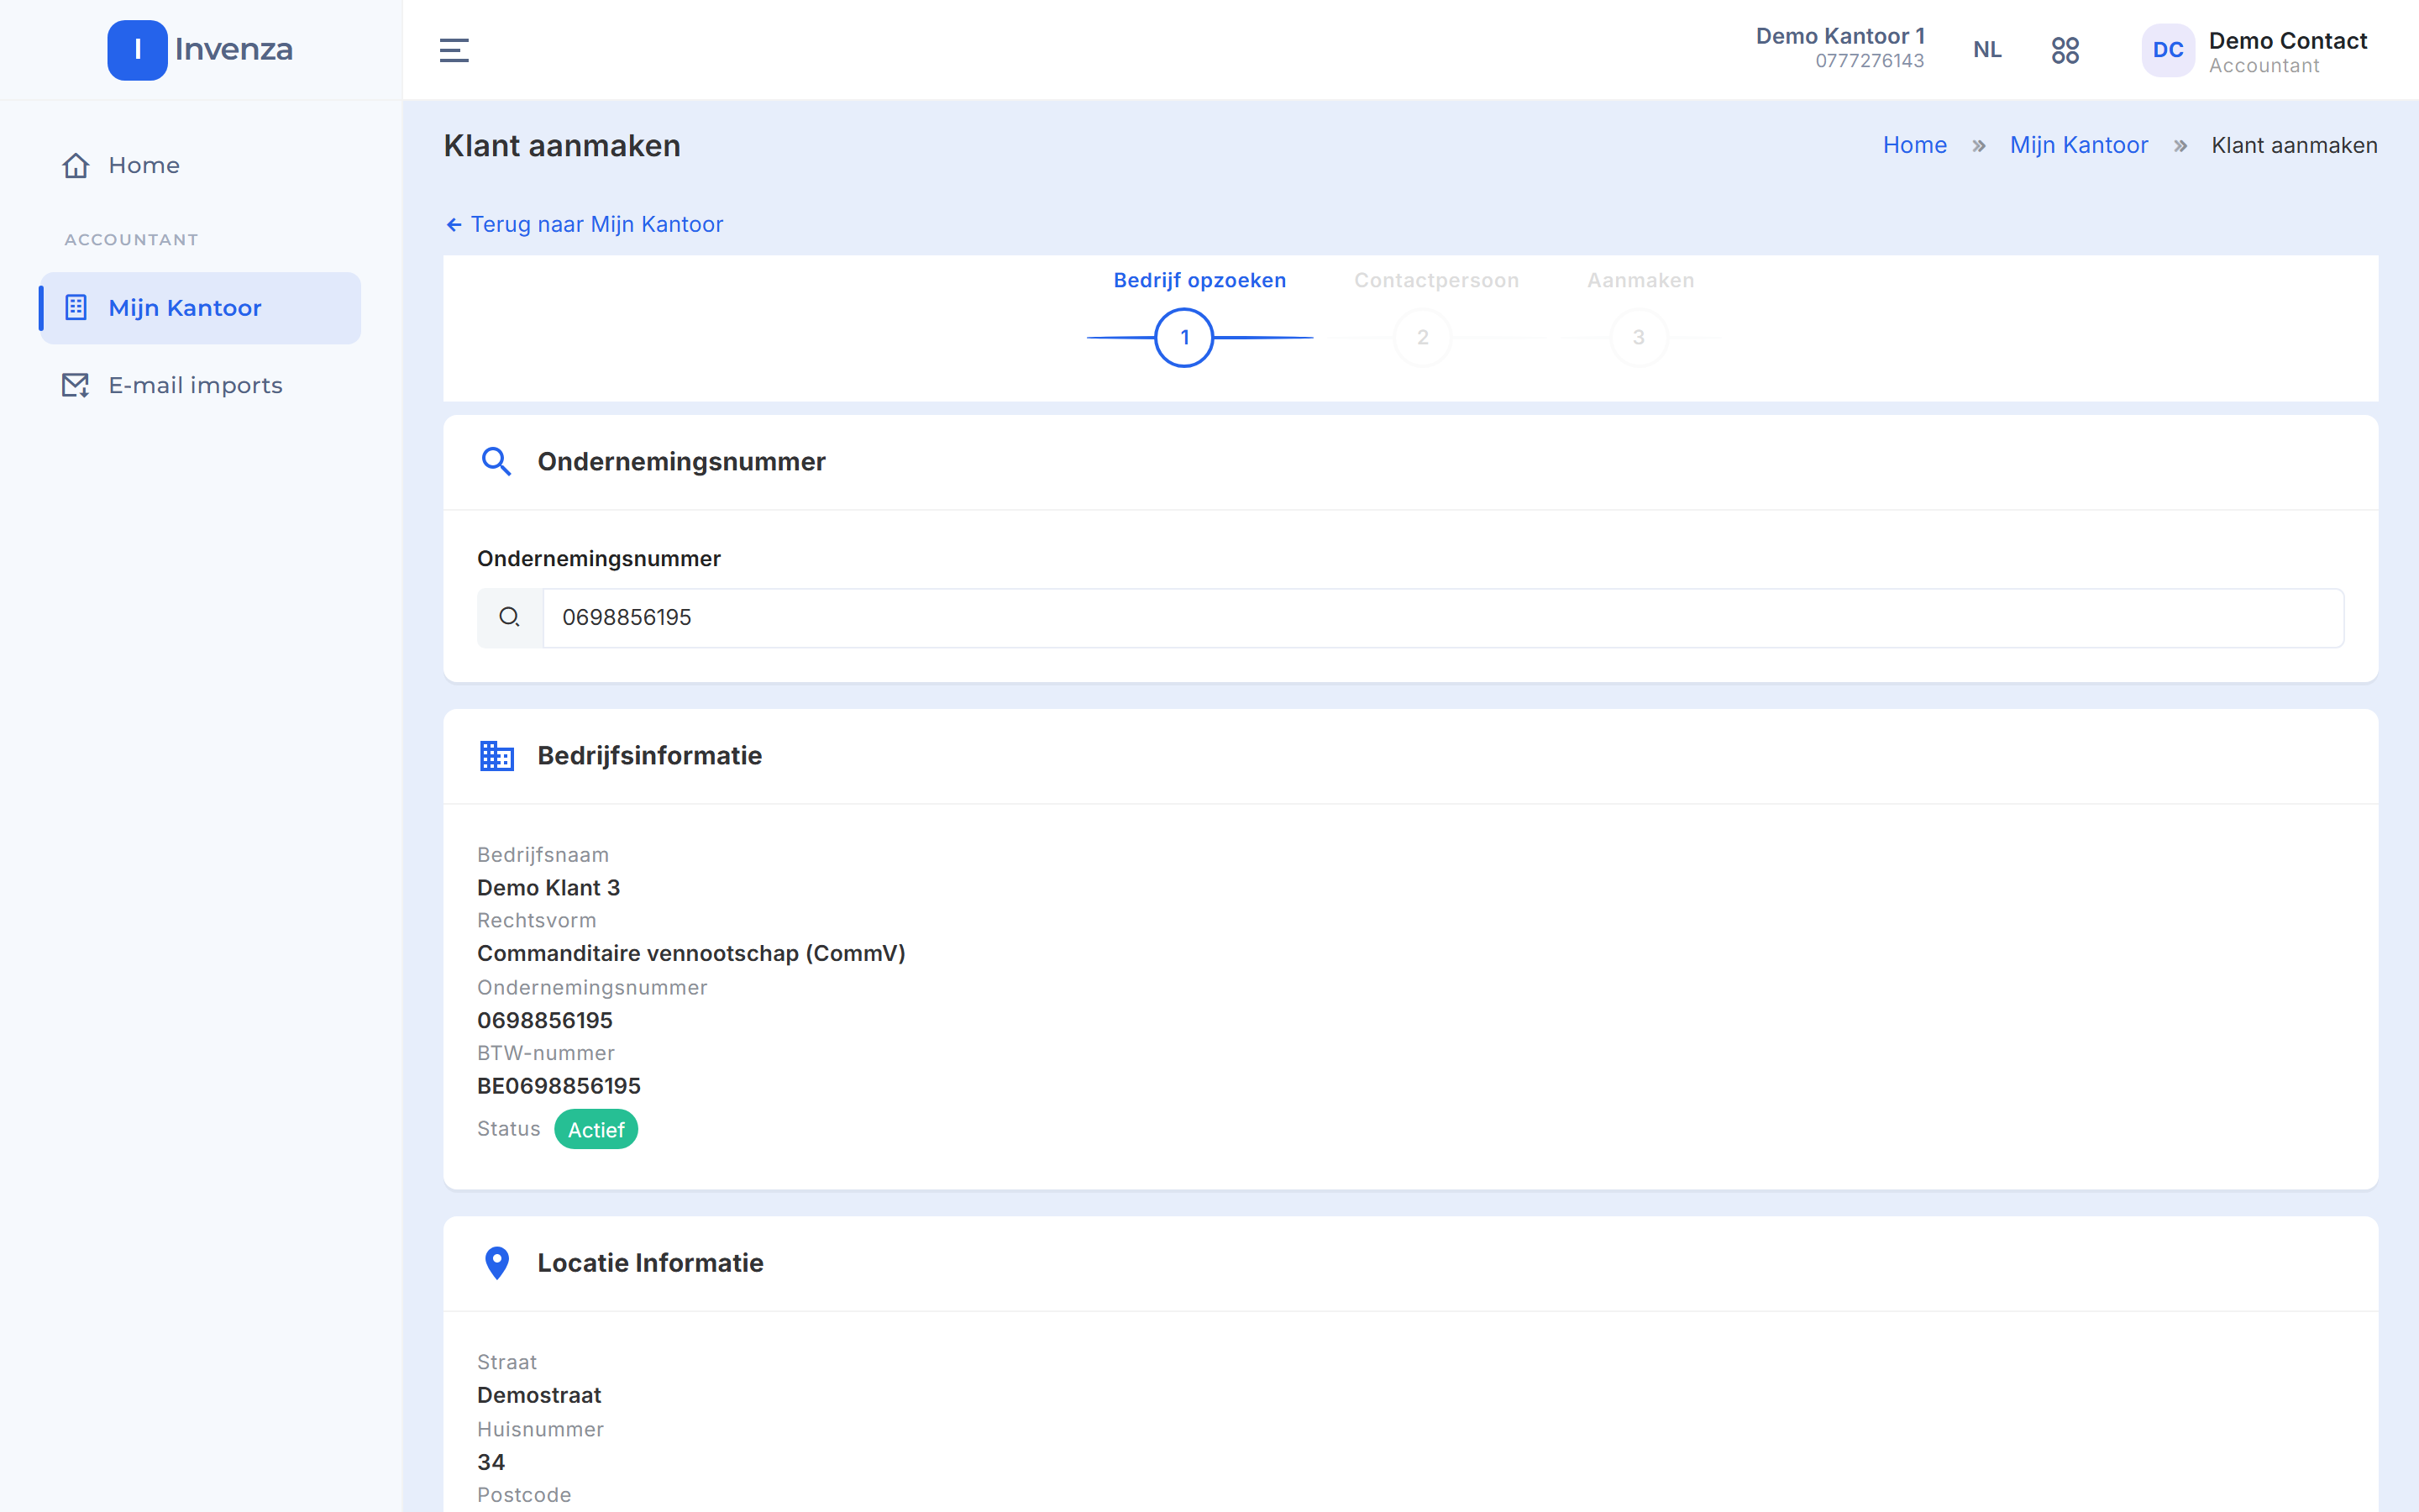The width and height of the screenshot is (2419, 1512).
Task: Select step 2 circle Contactpersoon
Action: 1422,338
